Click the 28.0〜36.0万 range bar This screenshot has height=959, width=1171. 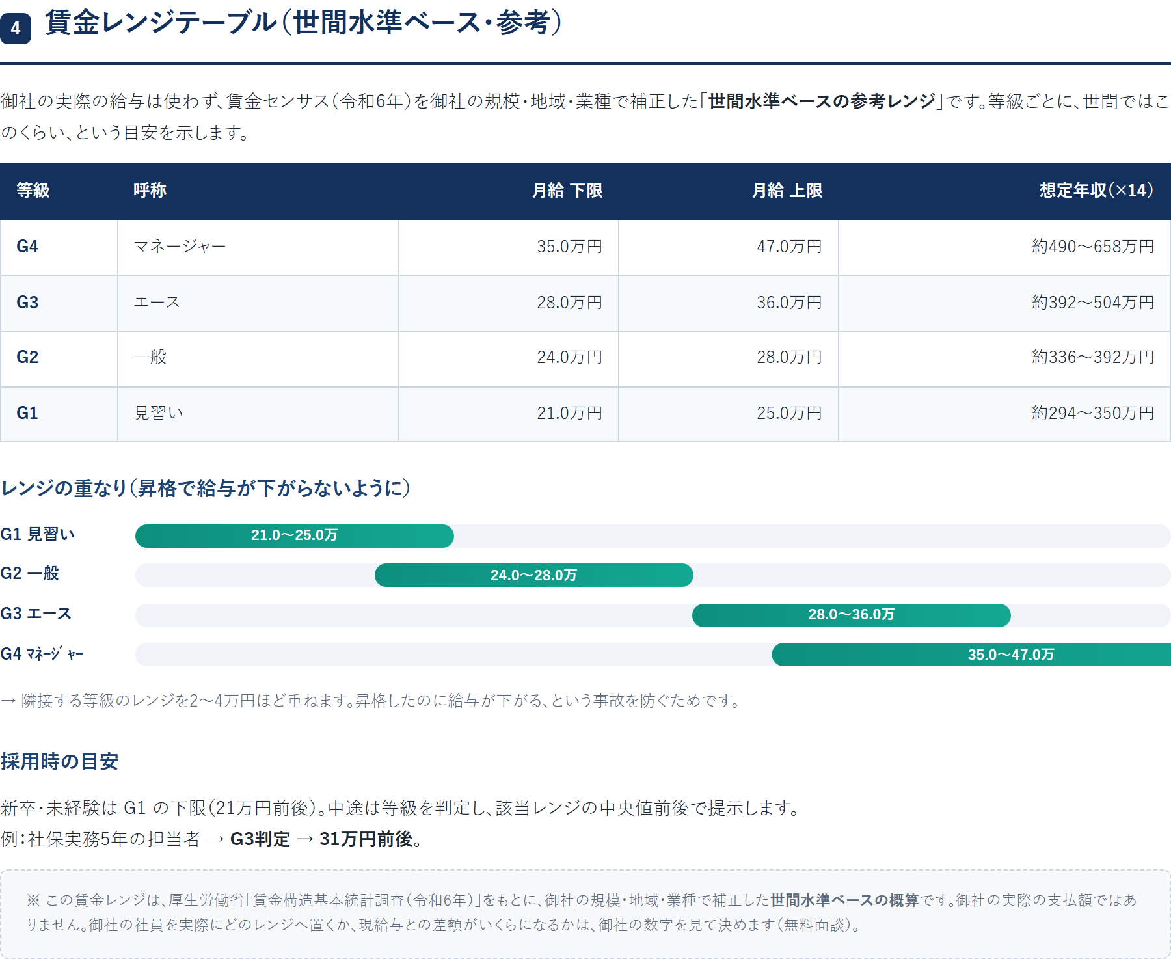coord(852,615)
